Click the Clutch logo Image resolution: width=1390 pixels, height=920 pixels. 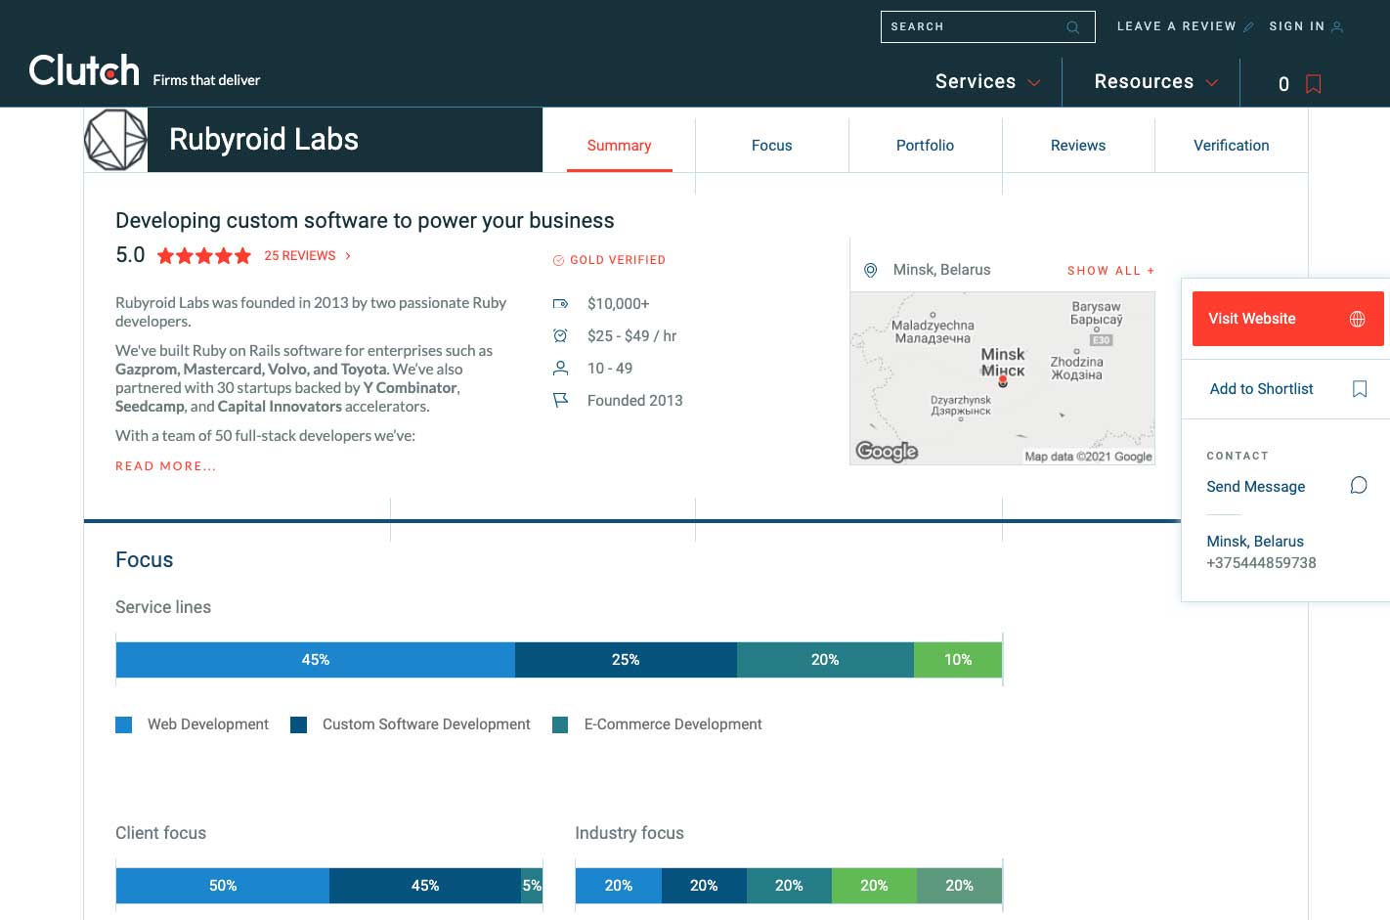pos(85,71)
